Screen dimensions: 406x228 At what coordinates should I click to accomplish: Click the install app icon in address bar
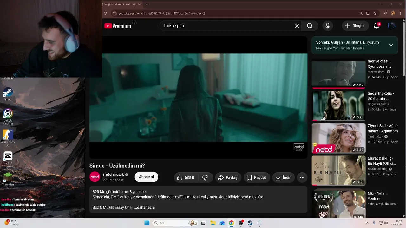368,13
